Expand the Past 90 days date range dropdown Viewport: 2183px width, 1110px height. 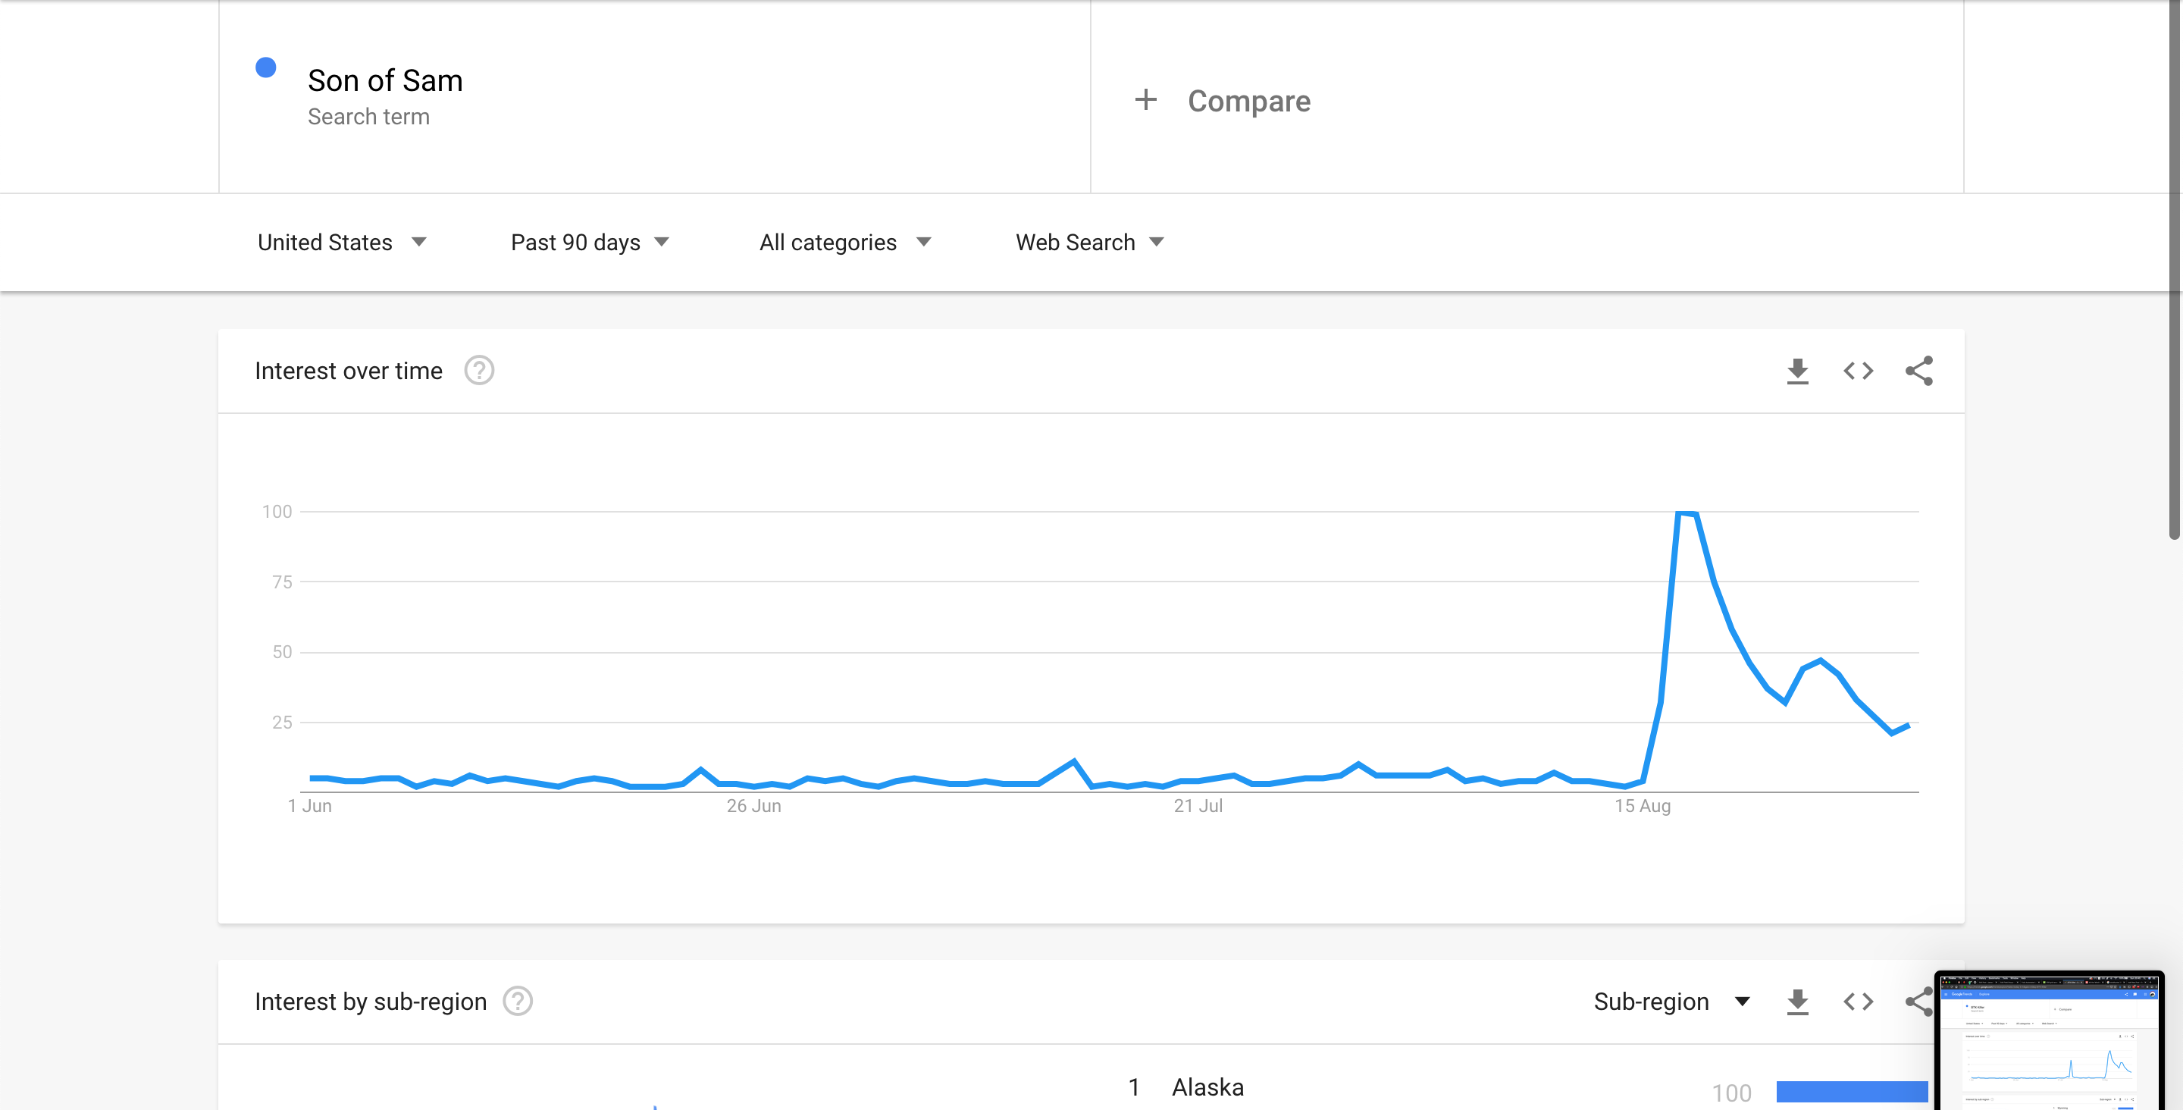(x=590, y=240)
